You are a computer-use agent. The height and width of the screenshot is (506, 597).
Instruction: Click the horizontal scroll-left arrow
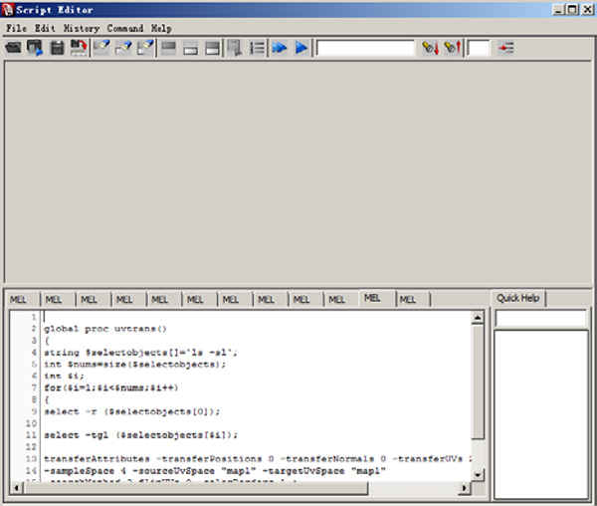(x=16, y=488)
